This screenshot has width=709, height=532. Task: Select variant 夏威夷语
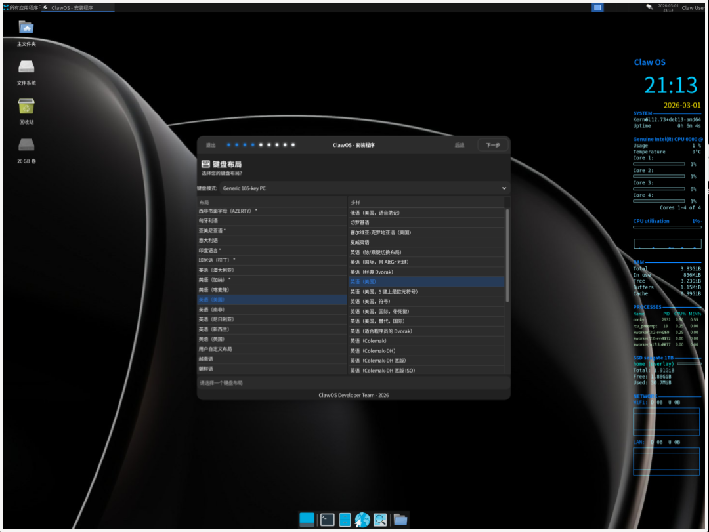click(427, 242)
